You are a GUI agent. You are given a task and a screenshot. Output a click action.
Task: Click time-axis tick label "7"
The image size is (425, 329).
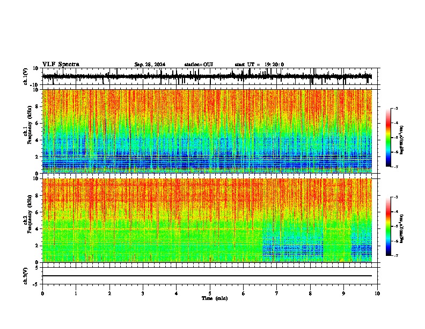click(277, 294)
